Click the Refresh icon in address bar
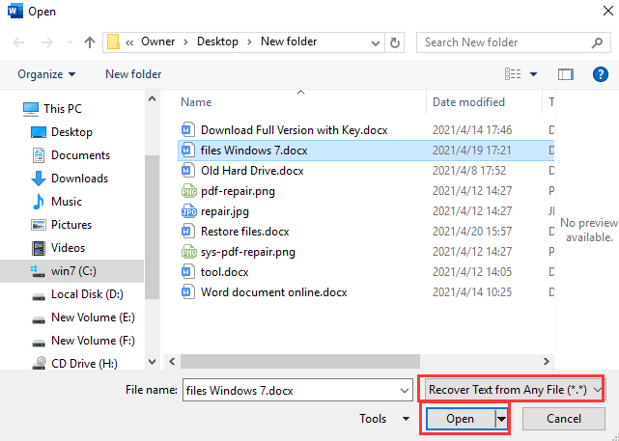Screen dimensions: 619x441 395,42
